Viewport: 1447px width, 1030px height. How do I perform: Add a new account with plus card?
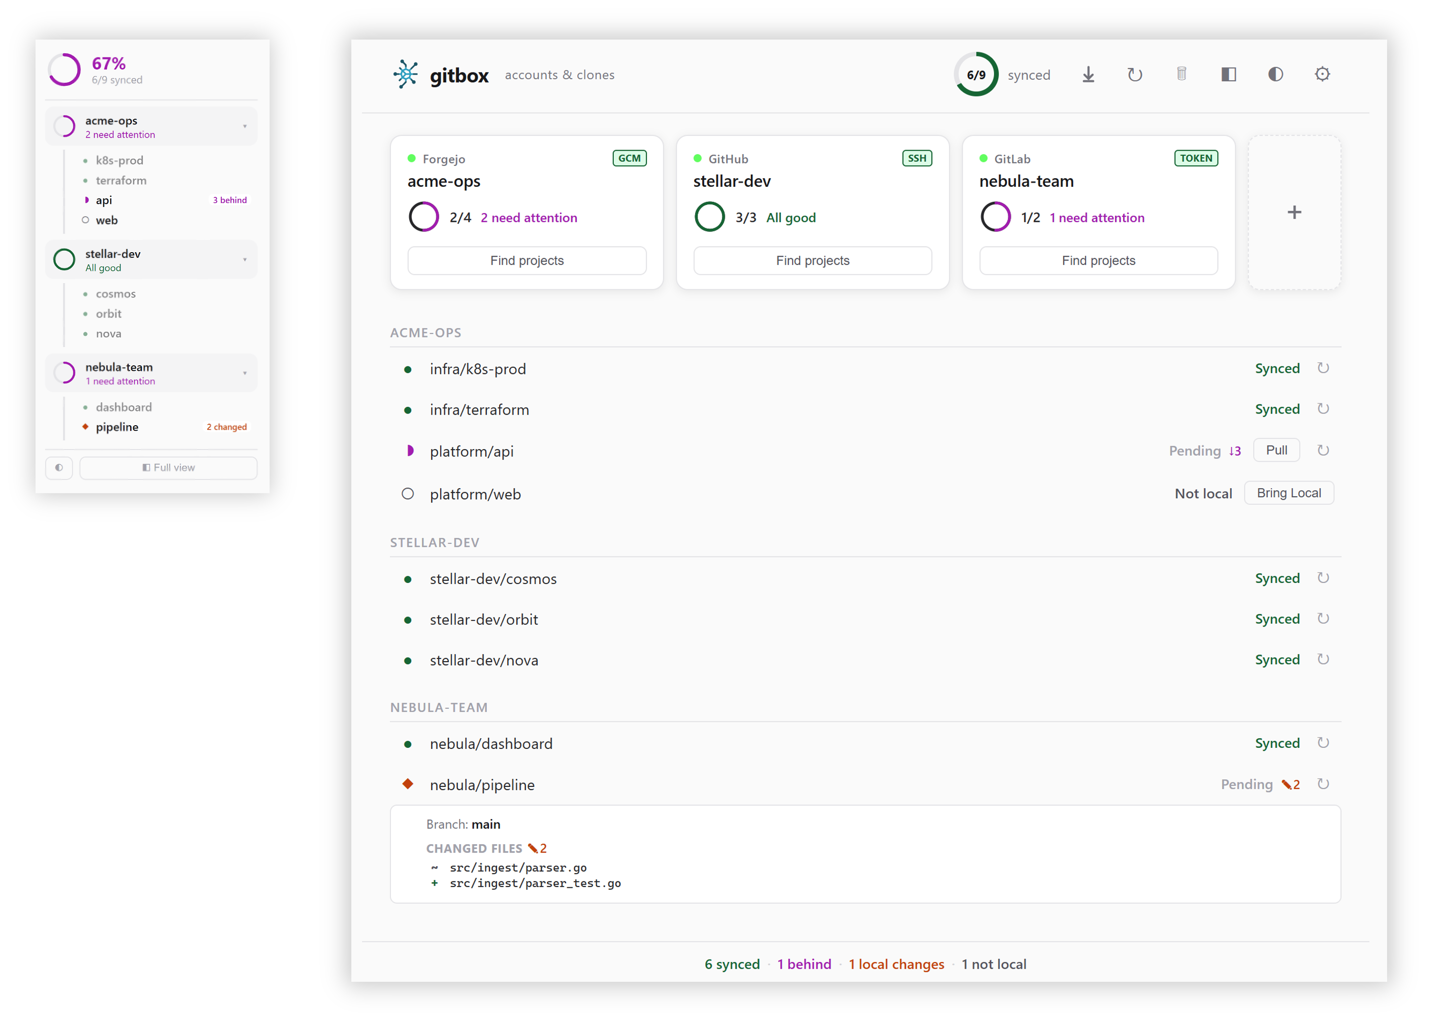pos(1294,213)
